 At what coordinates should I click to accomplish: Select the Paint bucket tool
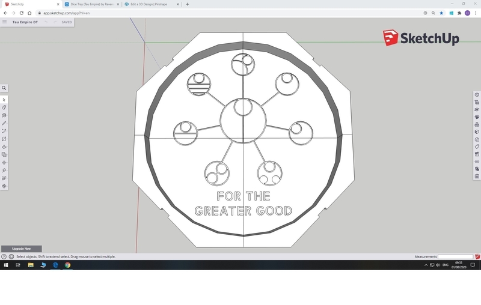pos(4,115)
